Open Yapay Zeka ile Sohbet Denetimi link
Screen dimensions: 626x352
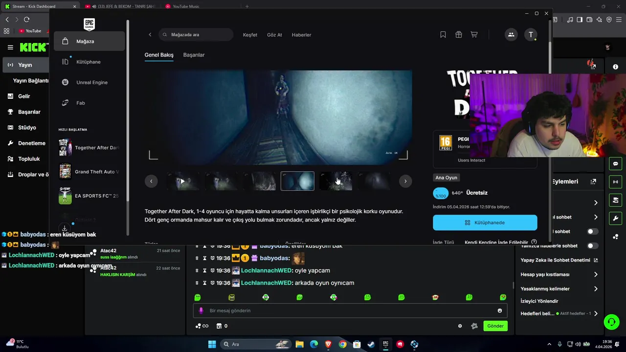[559, 260]
